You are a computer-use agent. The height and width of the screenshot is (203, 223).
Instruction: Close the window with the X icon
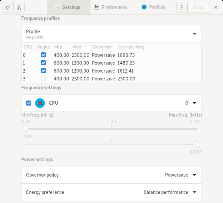coord(215,7)
